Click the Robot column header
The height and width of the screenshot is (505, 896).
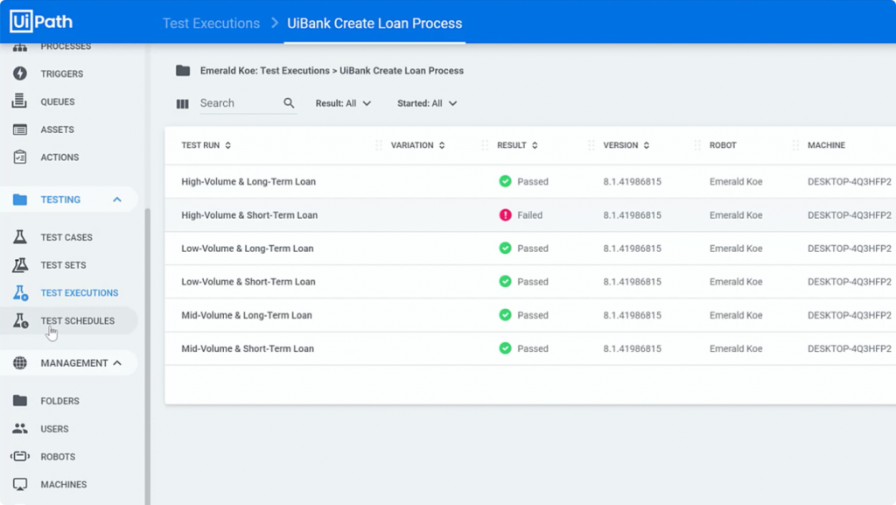pos(723,145)
